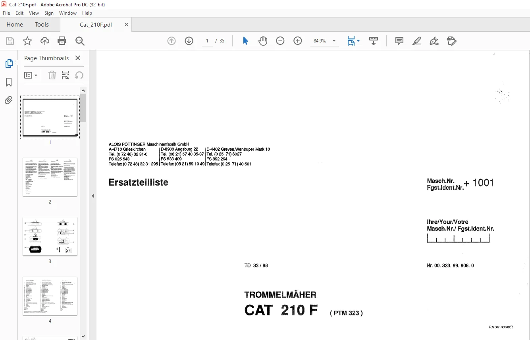Go to previous page with up arrow
This screenshot has width=530, height=340.
point(172,41)
